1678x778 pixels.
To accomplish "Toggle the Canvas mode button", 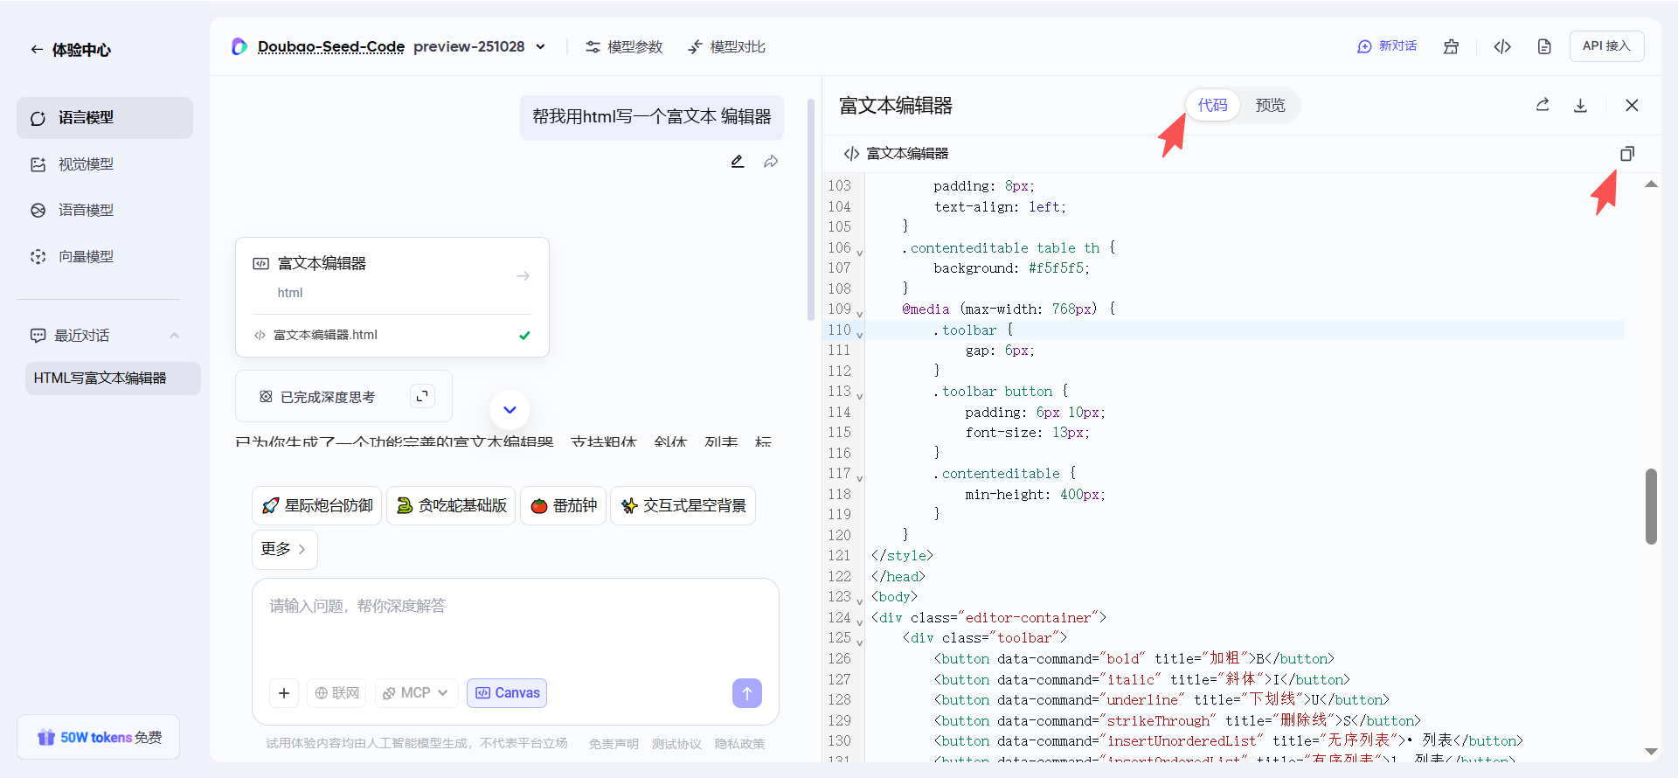I will 507,693.
